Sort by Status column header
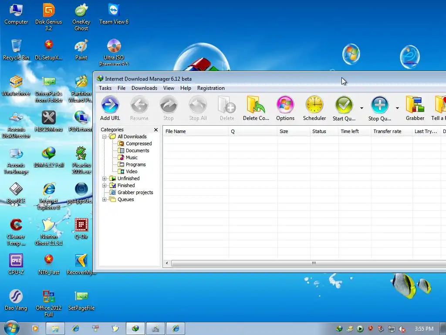This screenshot has width=446, height=335. click(324, 131)
